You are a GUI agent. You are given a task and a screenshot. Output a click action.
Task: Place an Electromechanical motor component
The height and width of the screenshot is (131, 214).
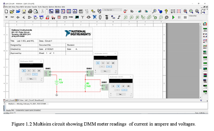tap(88, 17)
